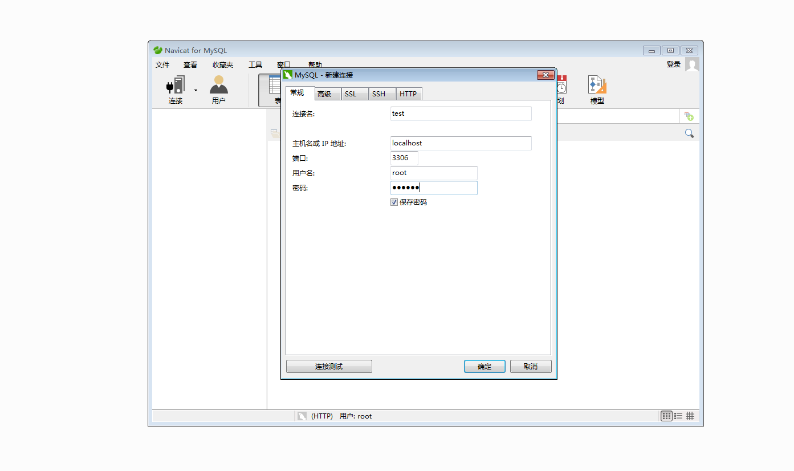Switch to icon grid view in status bar
This screenshot has width=794, height=471.
666,416
